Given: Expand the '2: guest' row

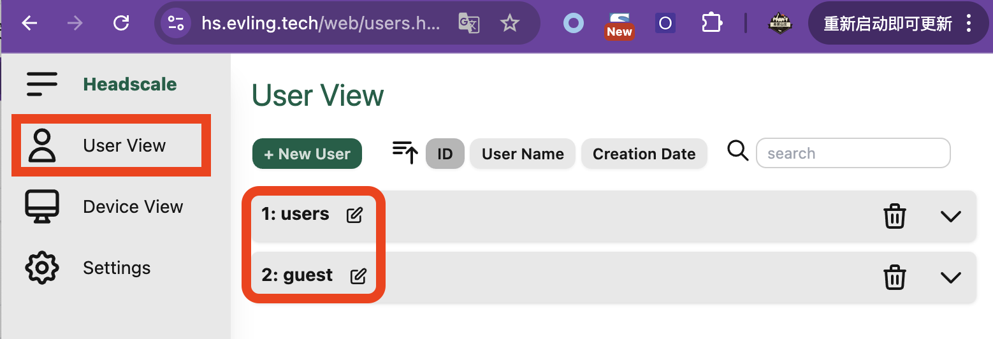Looking at the screenshot, I should pyautogui.click(x=950, y=278).
